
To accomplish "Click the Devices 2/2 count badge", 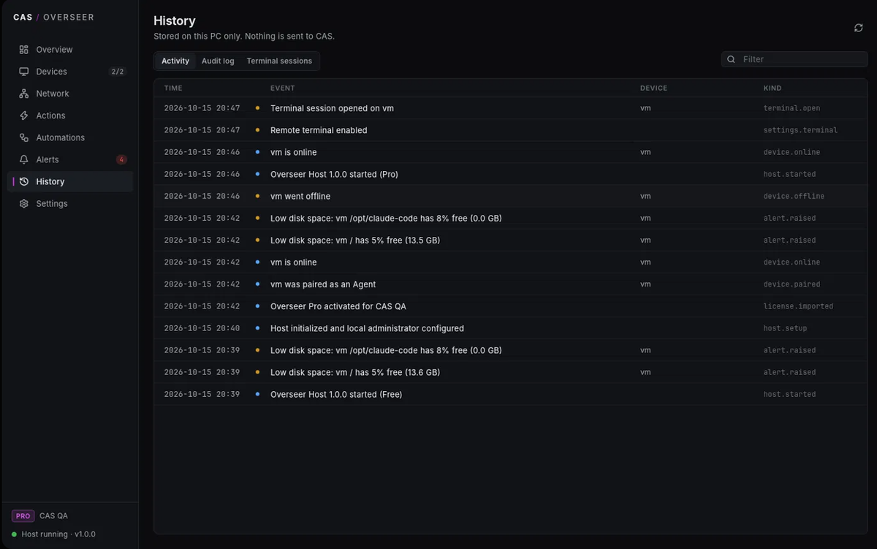I will click(117, 72).
